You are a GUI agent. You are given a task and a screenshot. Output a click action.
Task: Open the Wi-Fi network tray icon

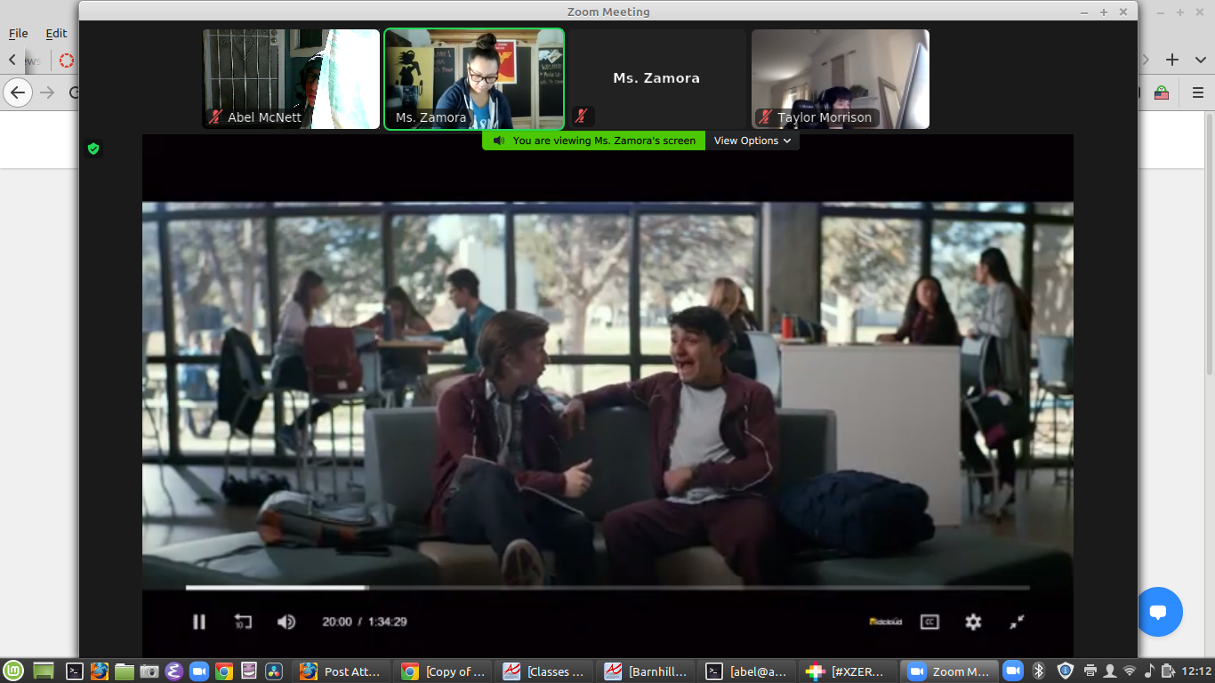pos(1130,671)
